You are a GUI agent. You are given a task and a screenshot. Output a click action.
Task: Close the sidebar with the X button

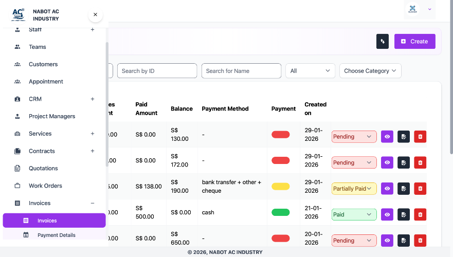coord(95,14)
